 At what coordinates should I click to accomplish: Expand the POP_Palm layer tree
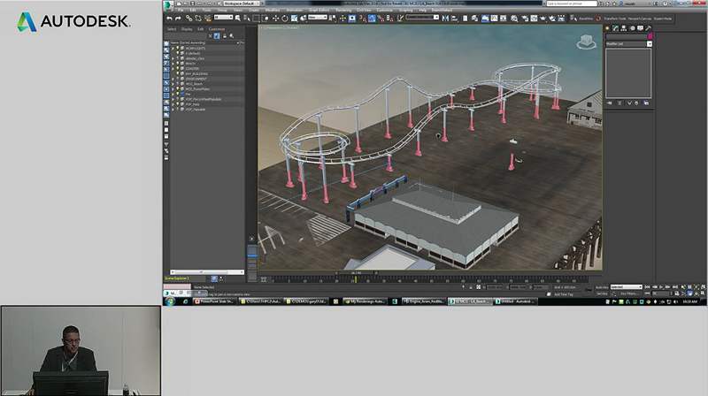pyautogui.click(x=173, y=104)
